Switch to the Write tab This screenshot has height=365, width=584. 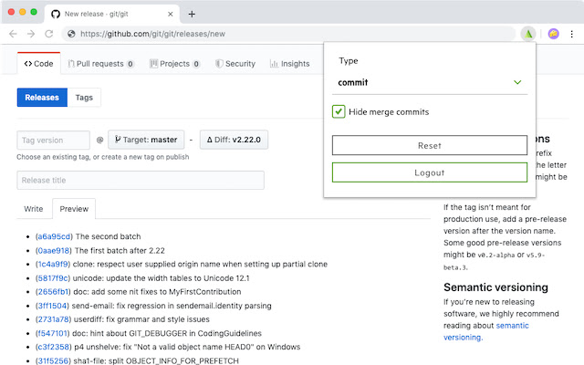click(34, 209)
